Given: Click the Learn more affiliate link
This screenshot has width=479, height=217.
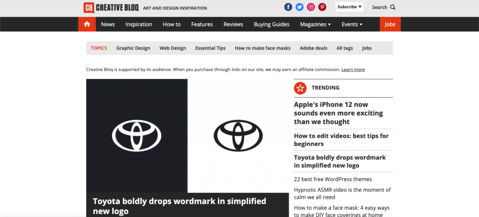Looking at the screenshot, I should [353, 70].
